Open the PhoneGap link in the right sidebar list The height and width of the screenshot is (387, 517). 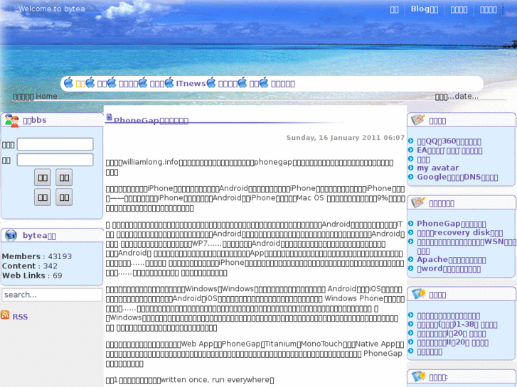tap(451, 224)
